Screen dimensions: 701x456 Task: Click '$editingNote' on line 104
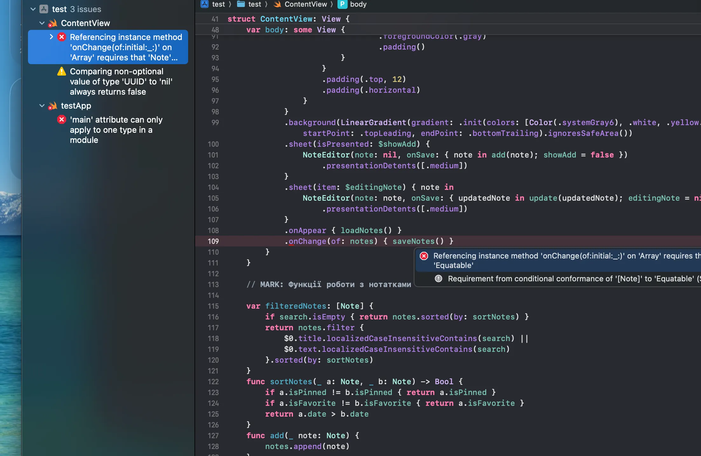tap(373, 187)
